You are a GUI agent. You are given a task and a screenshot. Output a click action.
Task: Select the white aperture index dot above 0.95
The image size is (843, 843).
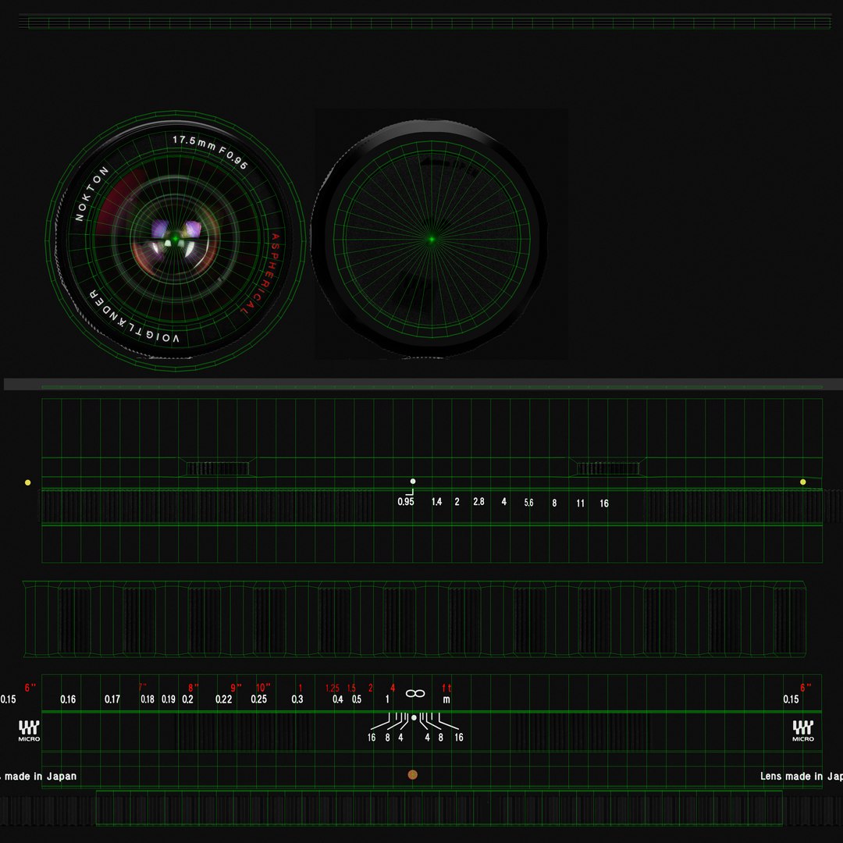tap(413, 481)
